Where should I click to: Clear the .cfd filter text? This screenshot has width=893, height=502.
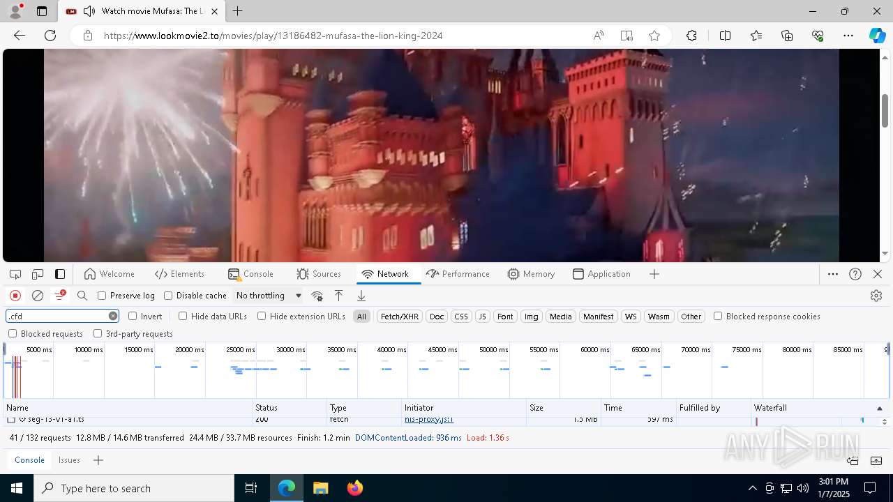pyautogui.click(x=113, y=316)
